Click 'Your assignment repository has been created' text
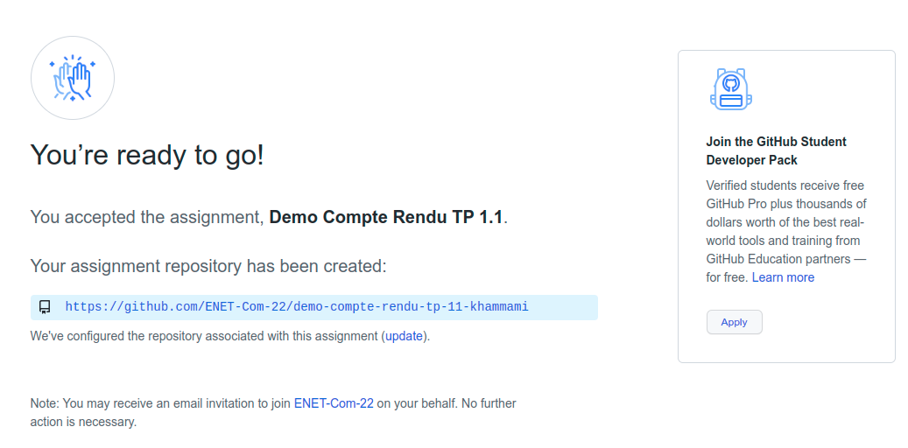Viewport: 908px width, 448px height. [208, 266]
